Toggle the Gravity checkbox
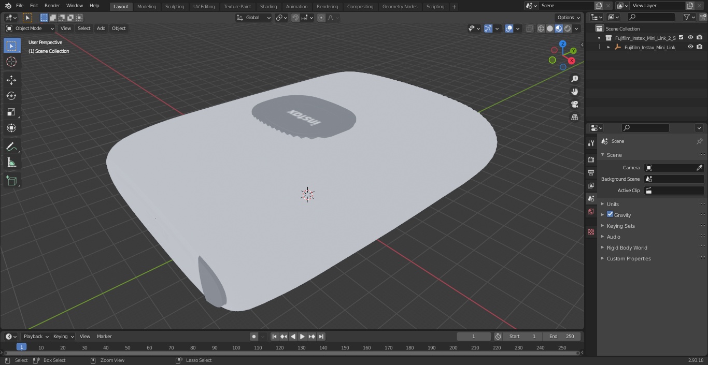This screenshot has height=365, width=708. coord(610,214)
